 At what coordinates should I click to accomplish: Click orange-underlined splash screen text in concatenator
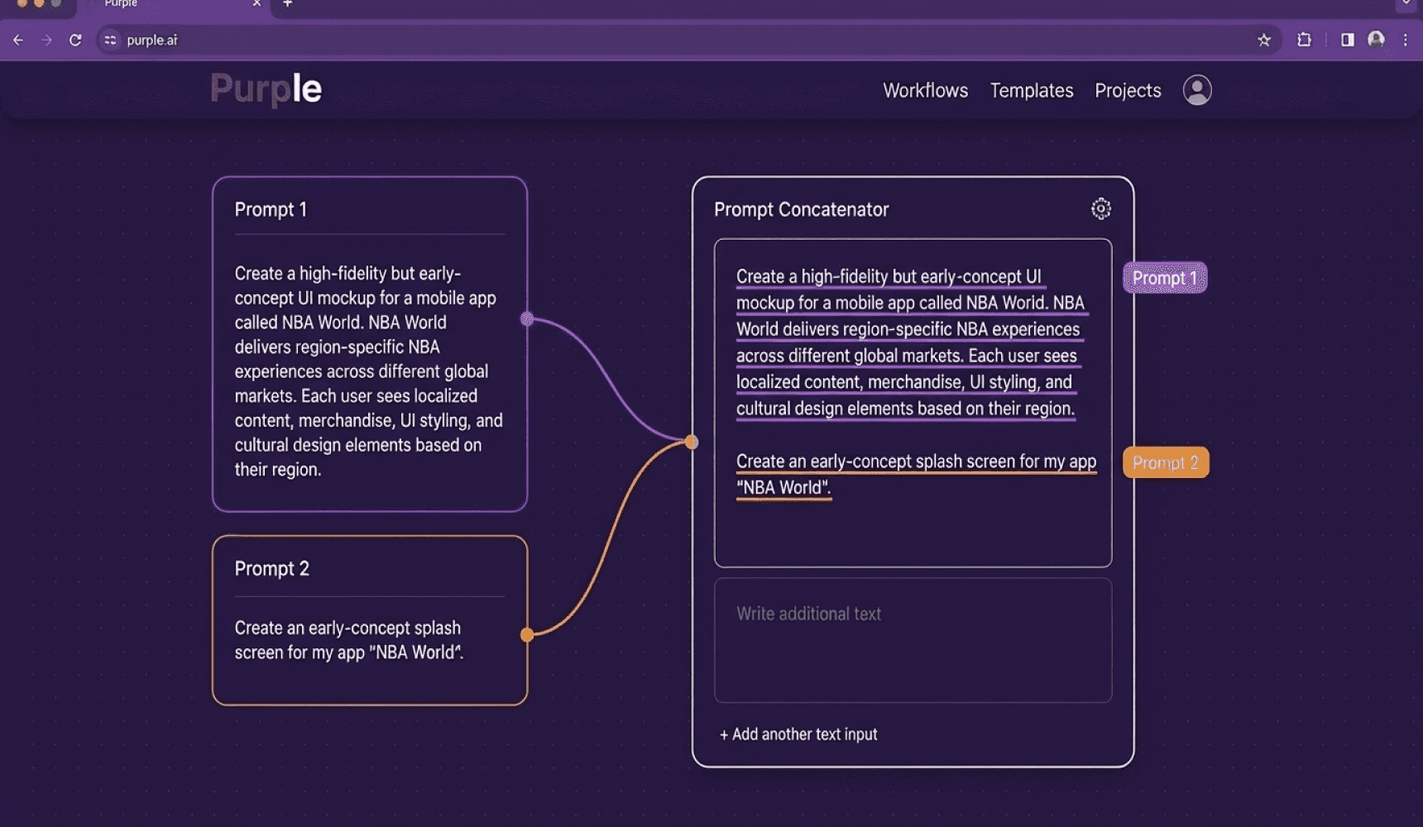[x=916, y=475]
